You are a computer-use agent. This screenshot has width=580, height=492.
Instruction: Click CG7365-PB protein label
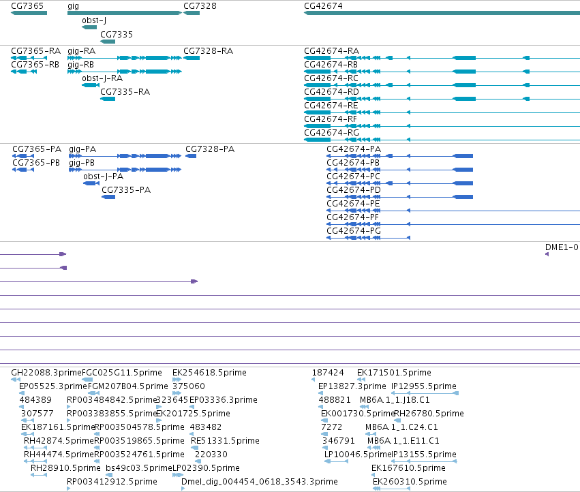pos(36,163)
